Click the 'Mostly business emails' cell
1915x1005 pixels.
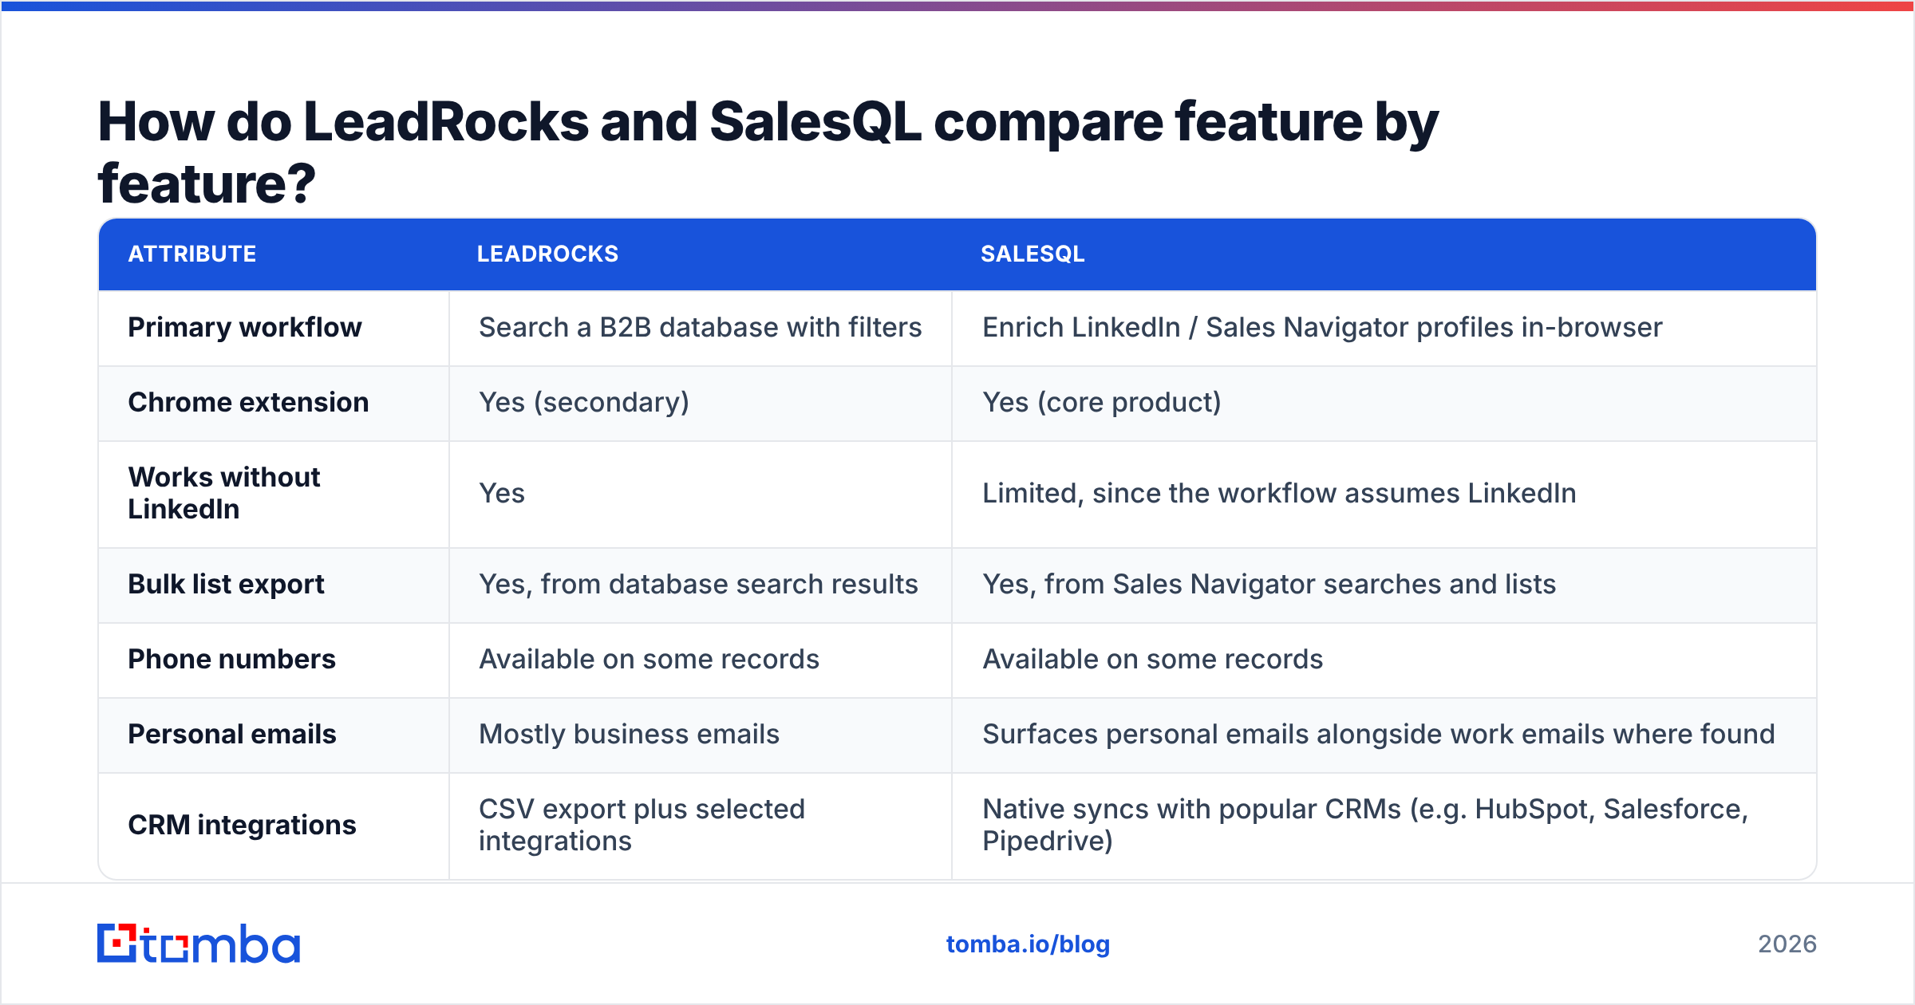(x=629, y=735)
